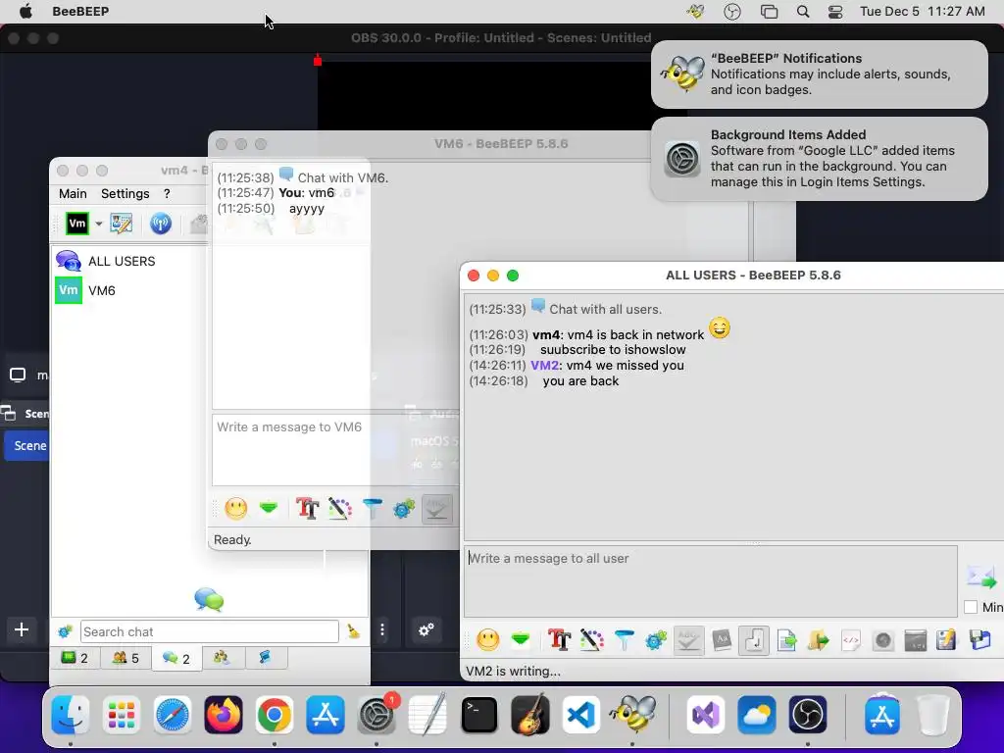Switch to the users tab showing 5
Image resolution: width=1004 pixels, height=753 pixels.
(125, 658)
